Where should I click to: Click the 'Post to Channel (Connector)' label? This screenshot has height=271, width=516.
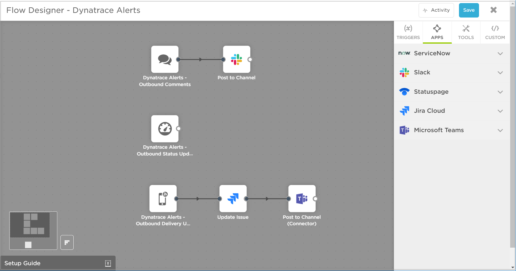[x=302, y=220]
